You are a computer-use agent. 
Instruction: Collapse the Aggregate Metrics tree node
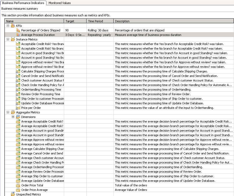(x=8, y=112)
